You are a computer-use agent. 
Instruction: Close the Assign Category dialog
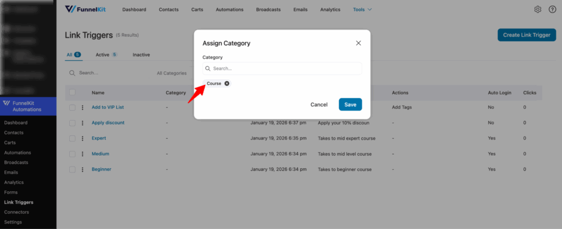tap(358, 43)
